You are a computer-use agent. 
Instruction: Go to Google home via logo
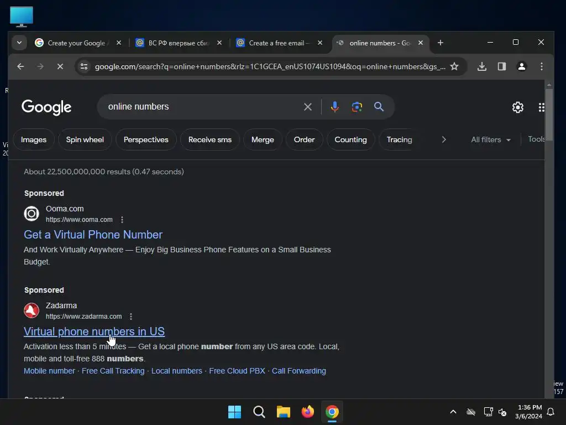pos(46,107)
